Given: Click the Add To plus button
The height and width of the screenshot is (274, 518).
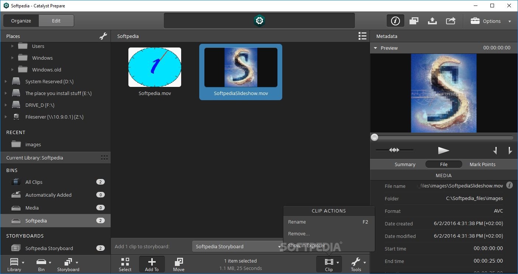Looking at the screenshot, I should click(x=152, y=265).
